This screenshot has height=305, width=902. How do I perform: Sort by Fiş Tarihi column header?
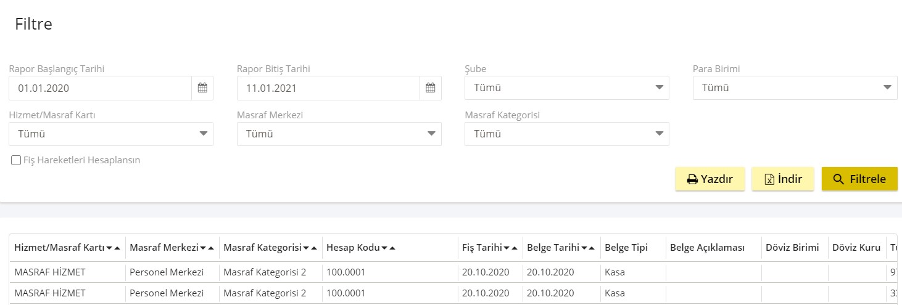[490, 248]
